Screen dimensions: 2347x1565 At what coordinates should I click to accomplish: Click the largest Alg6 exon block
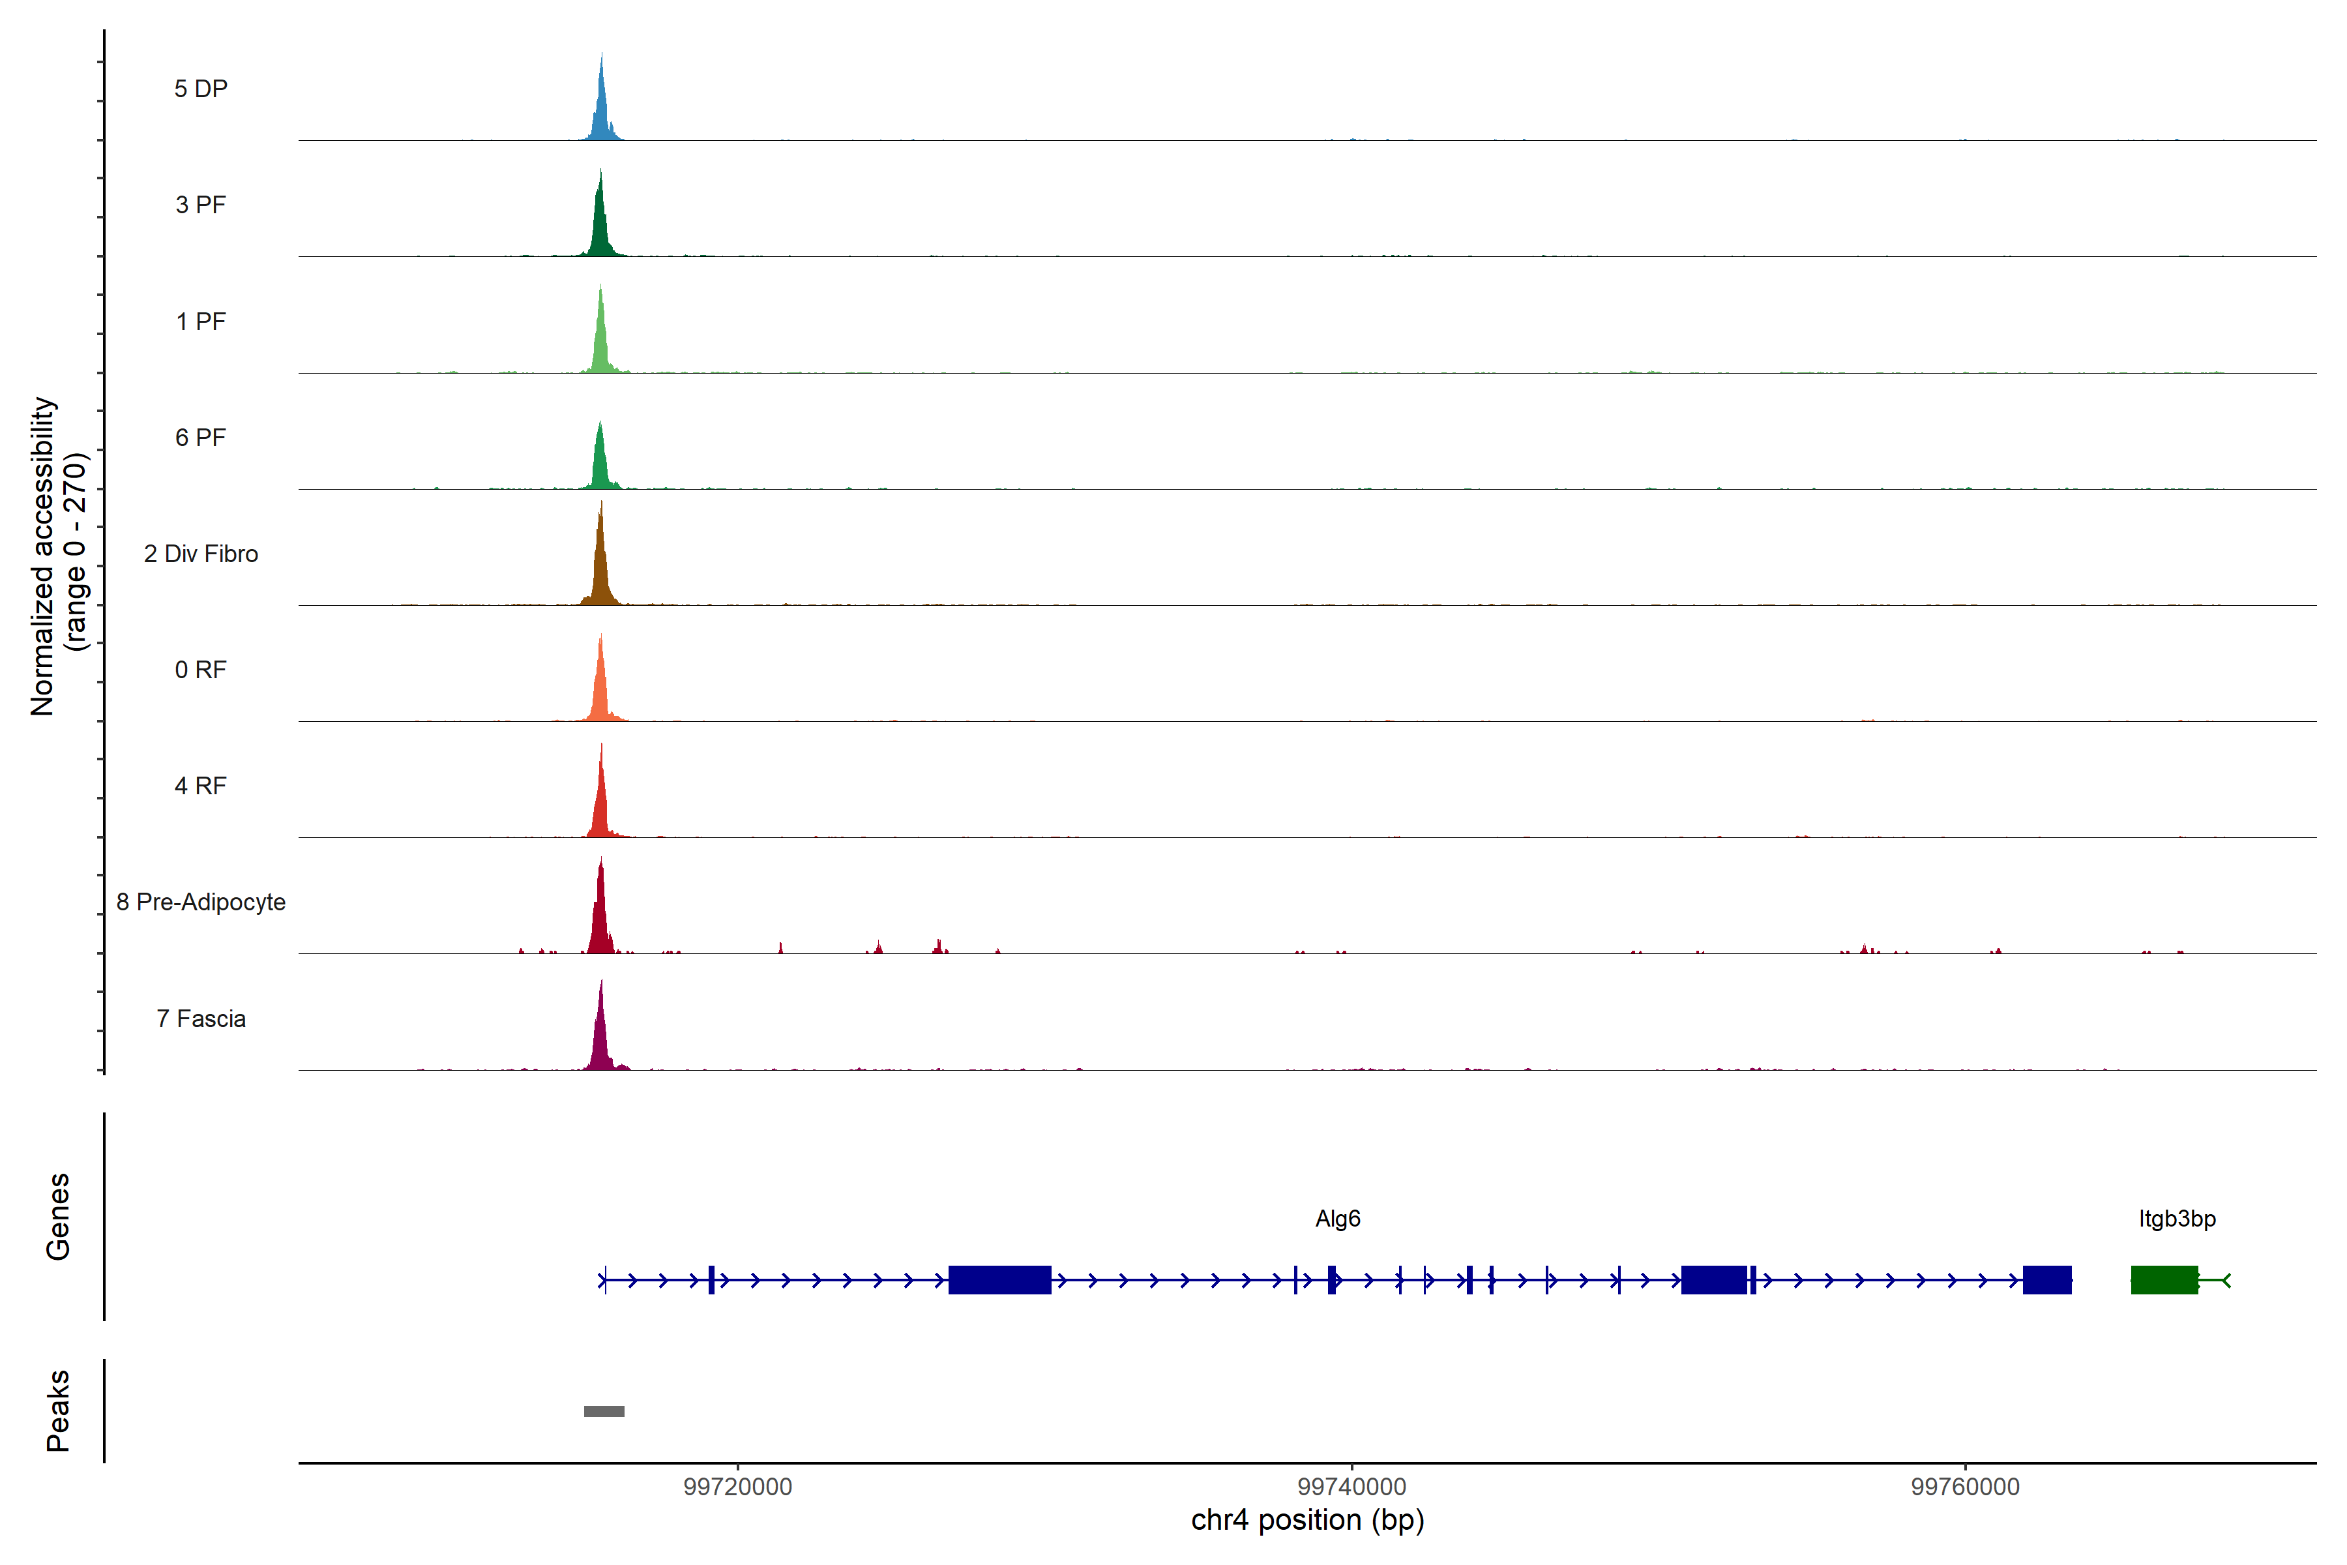999,1279
